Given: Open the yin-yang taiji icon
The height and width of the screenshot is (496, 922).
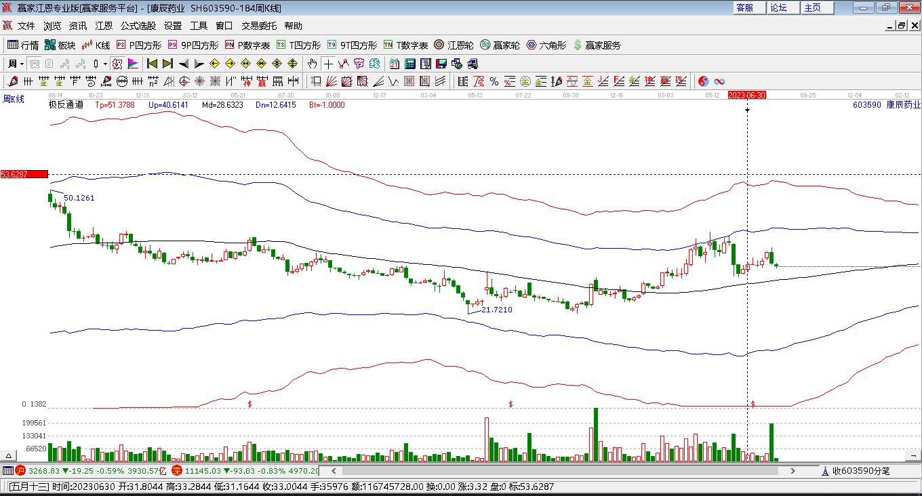Looking at the screenshot, I should pos(704,81).
